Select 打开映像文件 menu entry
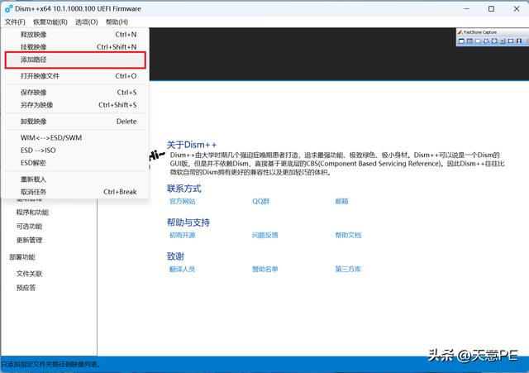The width and height of the screenshot is (529, 373). [75, 76]
